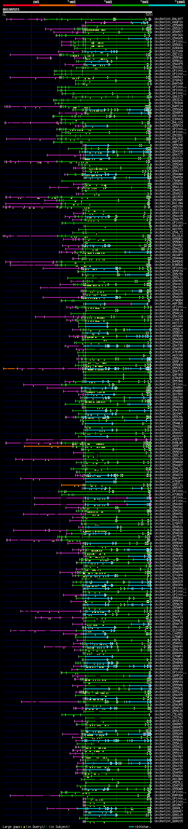The image size is (188, 829).
Task: Select hit UniRef100_Q5CY21
Action: tap(169, 54)
